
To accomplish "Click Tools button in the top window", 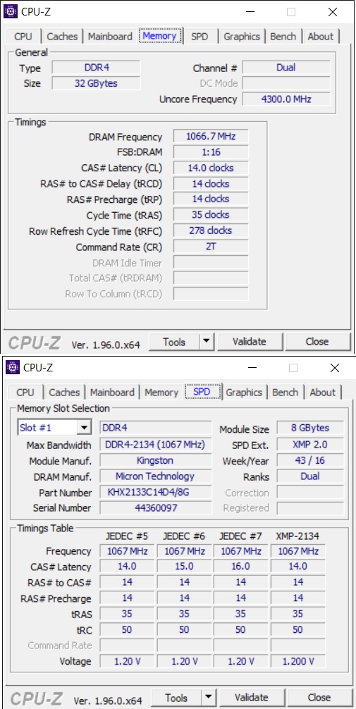I will click(x=174, y=342).
